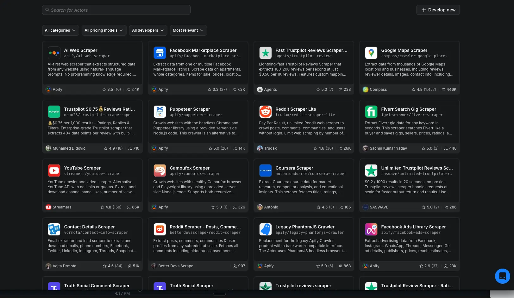This screenshot has width=514, height=298.
Task: Expand the All pricing models dropdown
Action: [x=104, y=30]
